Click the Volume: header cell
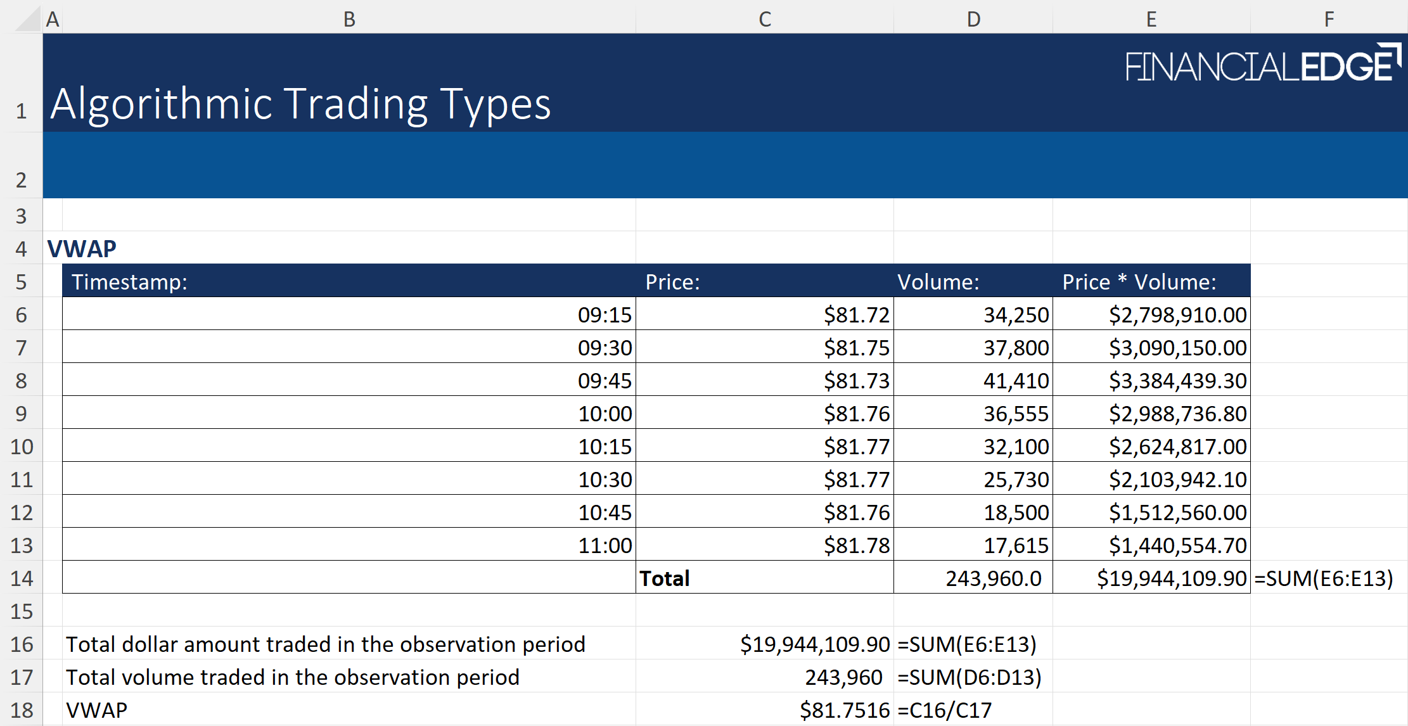Viewport: 1408px width, 726px height. coord(938,281)
